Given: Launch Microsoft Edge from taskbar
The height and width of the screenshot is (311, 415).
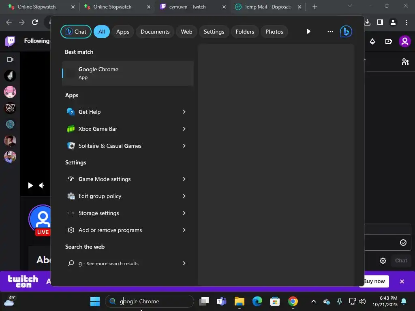Looking at the screenshot, I should [x=257, y=301].
